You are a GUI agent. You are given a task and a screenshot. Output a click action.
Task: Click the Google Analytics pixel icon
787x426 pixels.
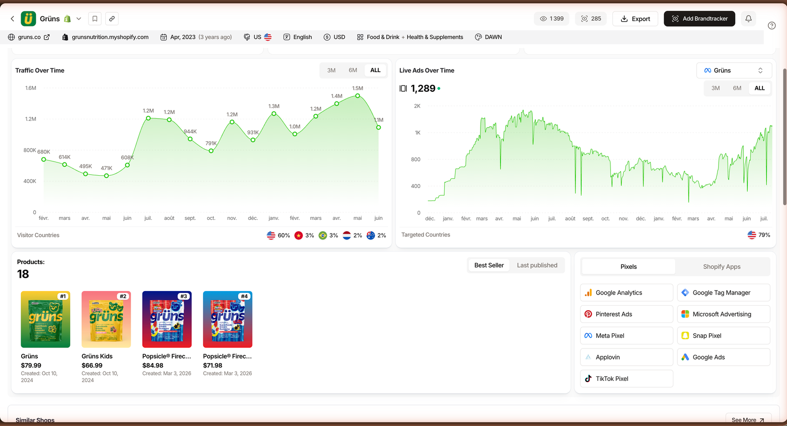[588, 293]
